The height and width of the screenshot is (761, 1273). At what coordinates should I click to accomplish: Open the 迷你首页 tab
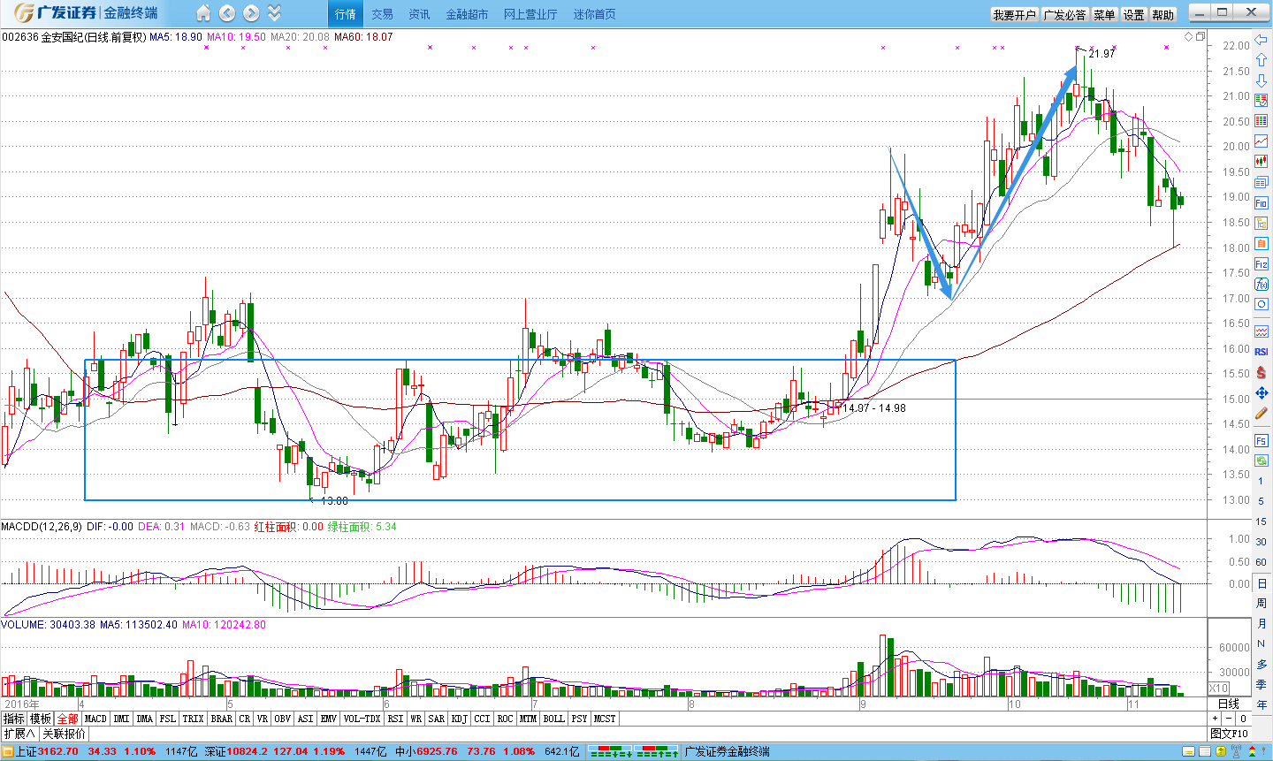[x=595, y=14]
